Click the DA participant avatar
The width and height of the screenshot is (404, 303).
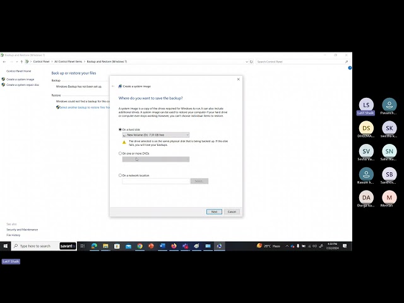[366, 198]
